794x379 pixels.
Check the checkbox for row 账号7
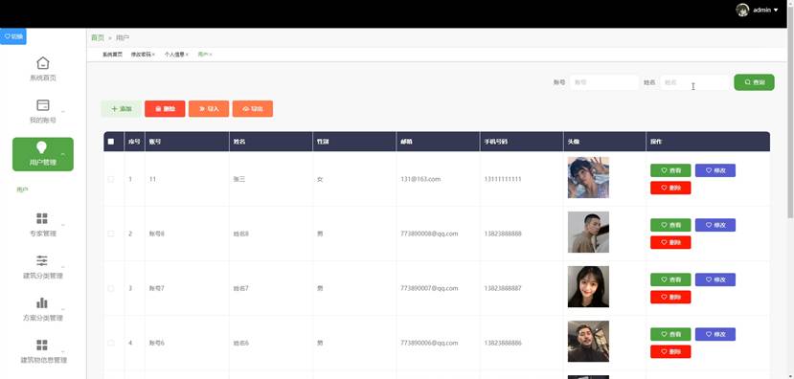click(x=111, y=288)
